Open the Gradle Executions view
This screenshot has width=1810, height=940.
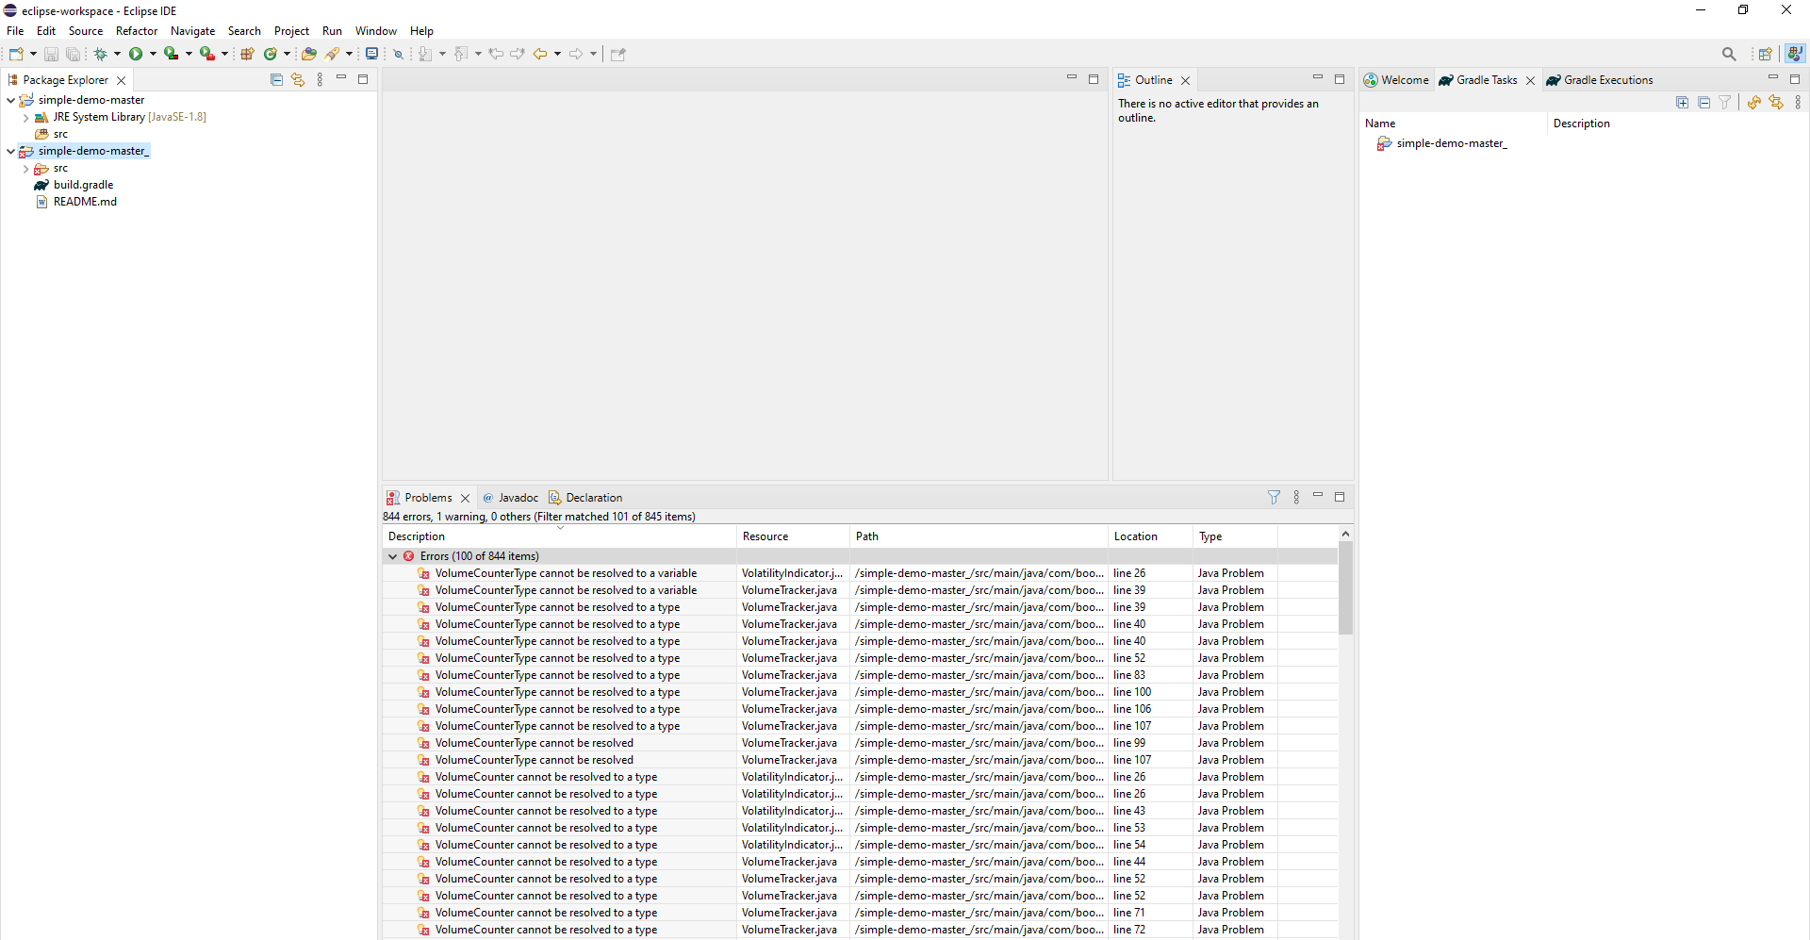tap(1608, 80)
